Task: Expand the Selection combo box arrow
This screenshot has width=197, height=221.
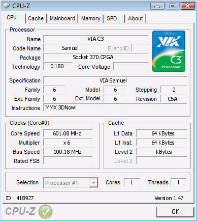Action: 93,183
